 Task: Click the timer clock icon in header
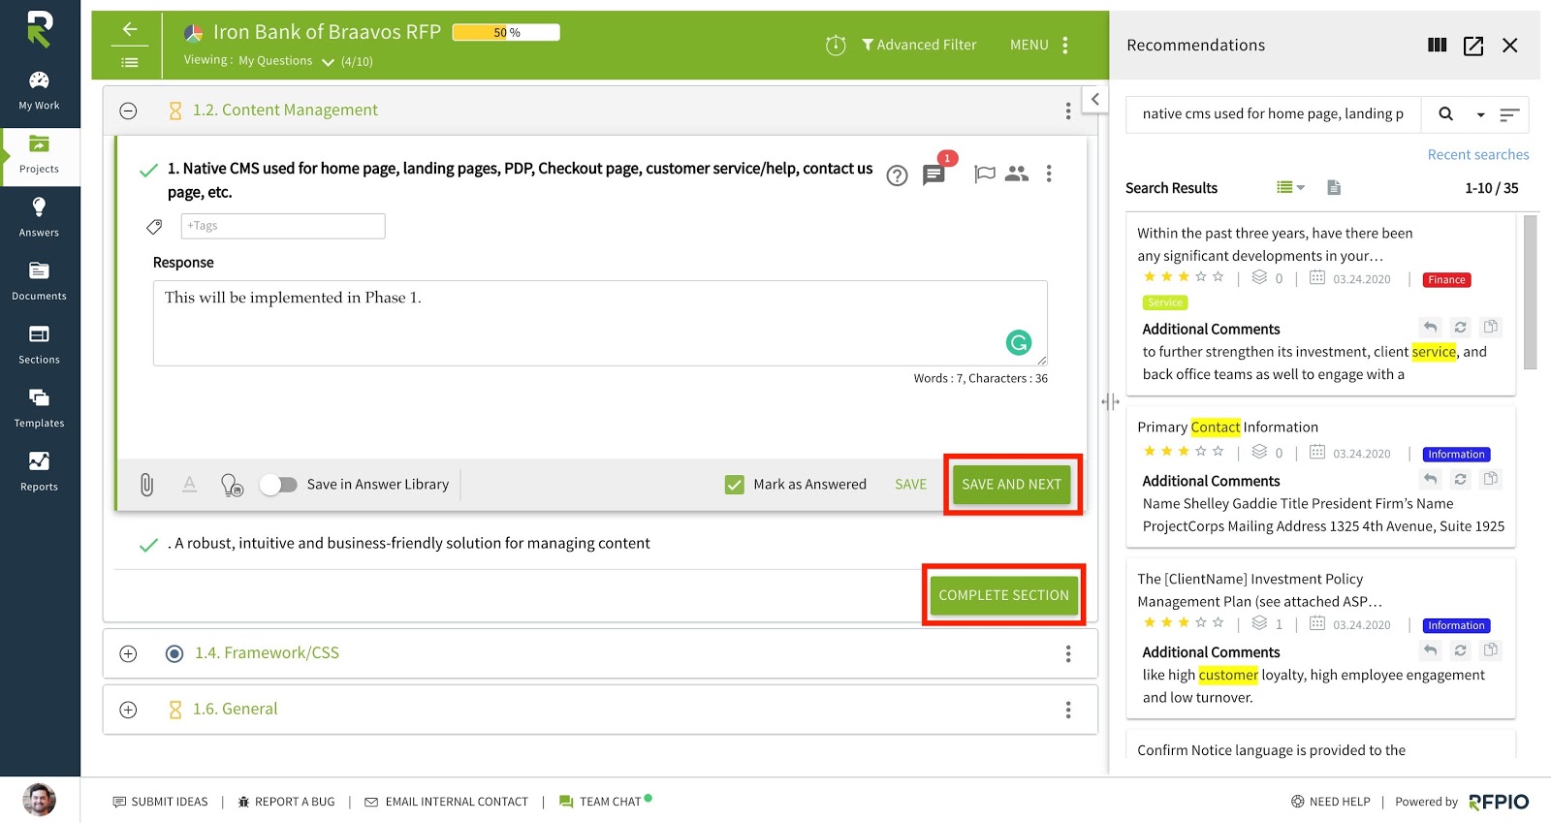[836, 45]
